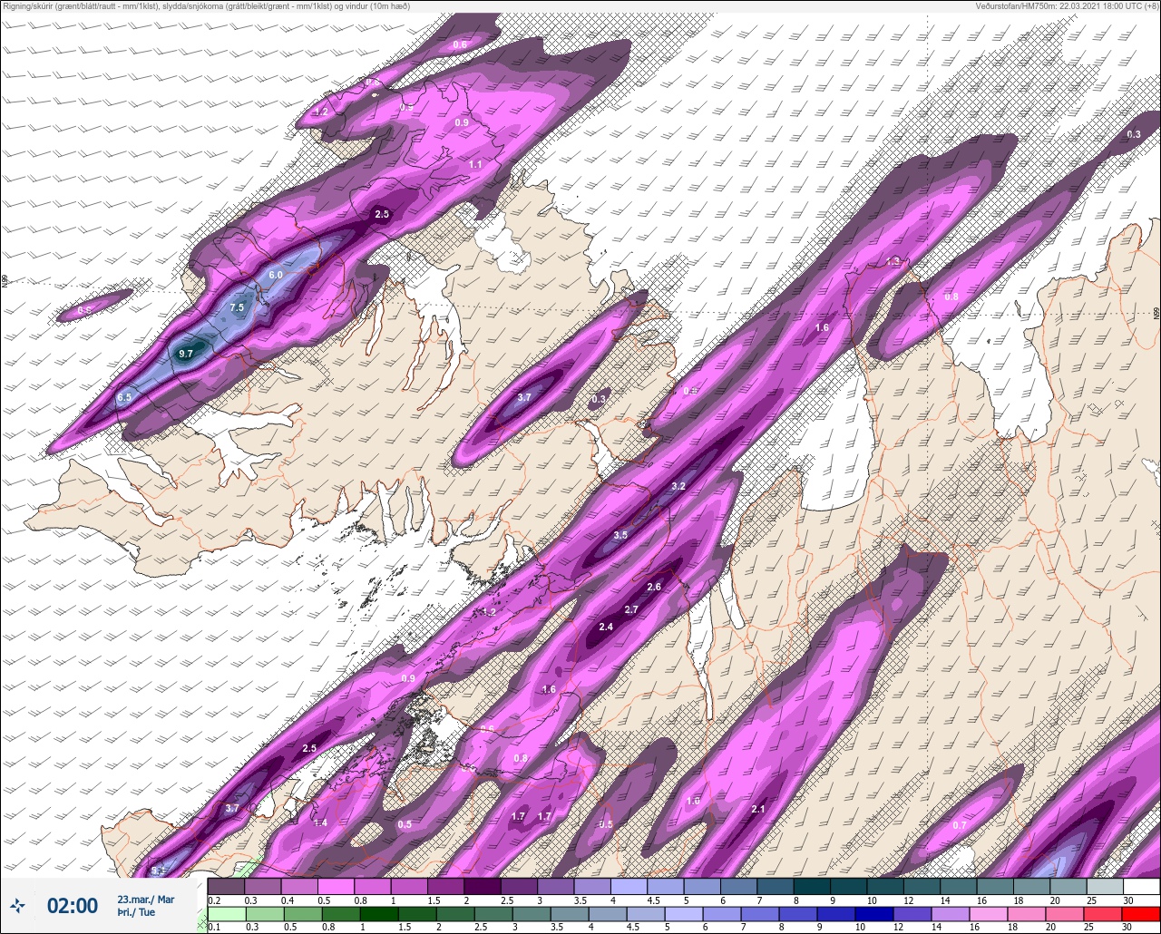The width and height of the screenshot is (1161, 934).
Task: Select the 1.4 precipitation value on map
Action: point(320,822)
